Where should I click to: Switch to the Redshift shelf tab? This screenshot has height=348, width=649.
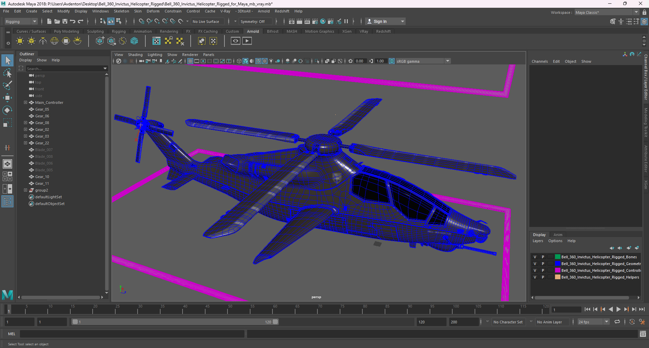click(x=383, y=31)
